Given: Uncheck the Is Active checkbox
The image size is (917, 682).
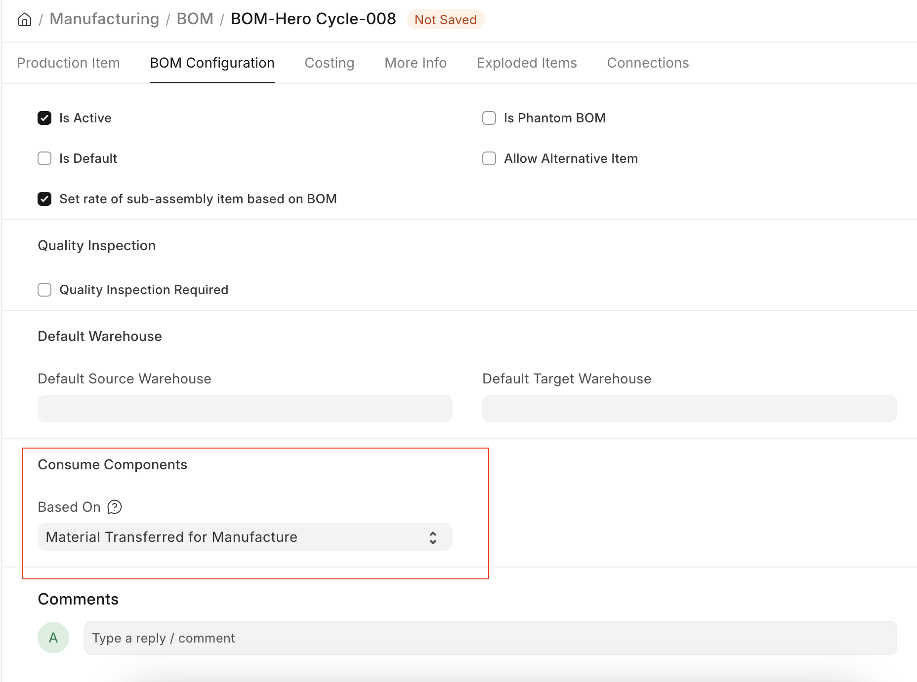Looking at the screenshot, I should (44, 118).
